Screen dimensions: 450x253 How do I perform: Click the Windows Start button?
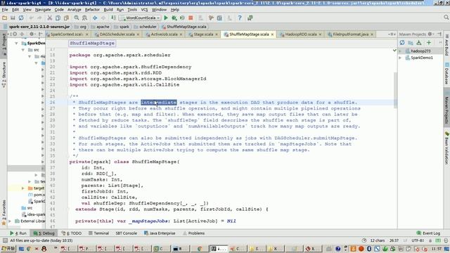8,249
